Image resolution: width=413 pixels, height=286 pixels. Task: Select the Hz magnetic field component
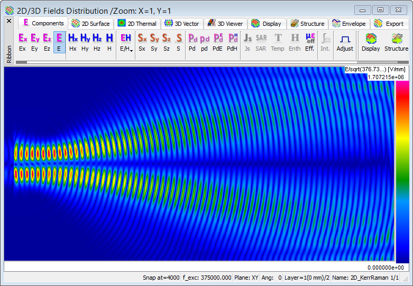point(97,42)
